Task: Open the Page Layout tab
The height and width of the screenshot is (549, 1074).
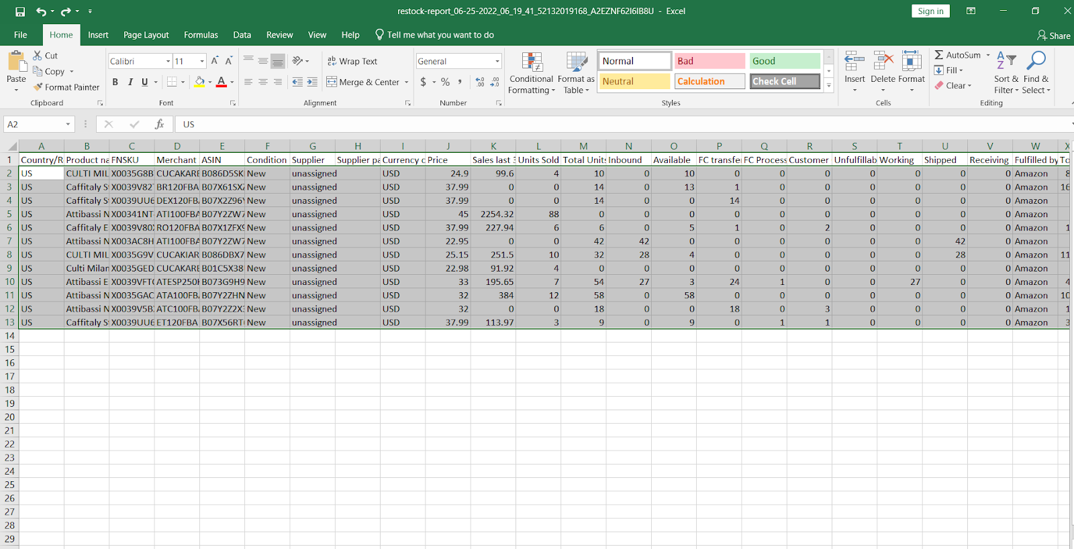Action: pyautogui.click(x=146, y=35)
